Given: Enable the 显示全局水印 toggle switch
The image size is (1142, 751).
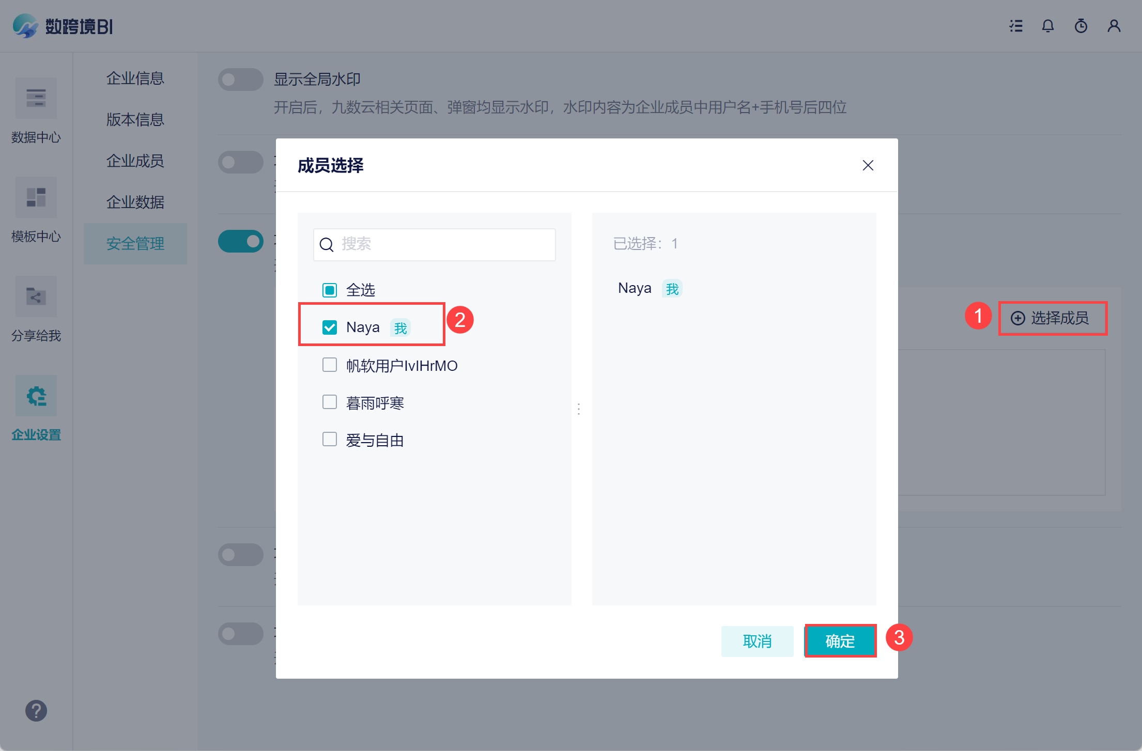Looking at the screenshot, I should [241, 80].
